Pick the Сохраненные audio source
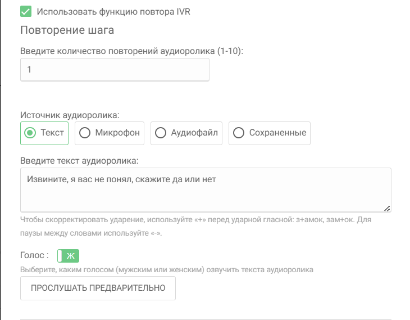The width and height of the screenshot is (410, 320). [x=270, y=133]
